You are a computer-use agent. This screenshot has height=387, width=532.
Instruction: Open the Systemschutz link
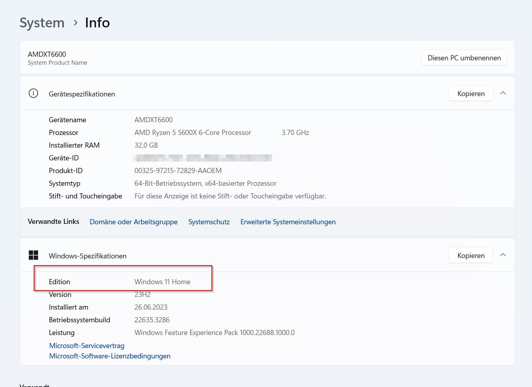click(x=209, y=222)
